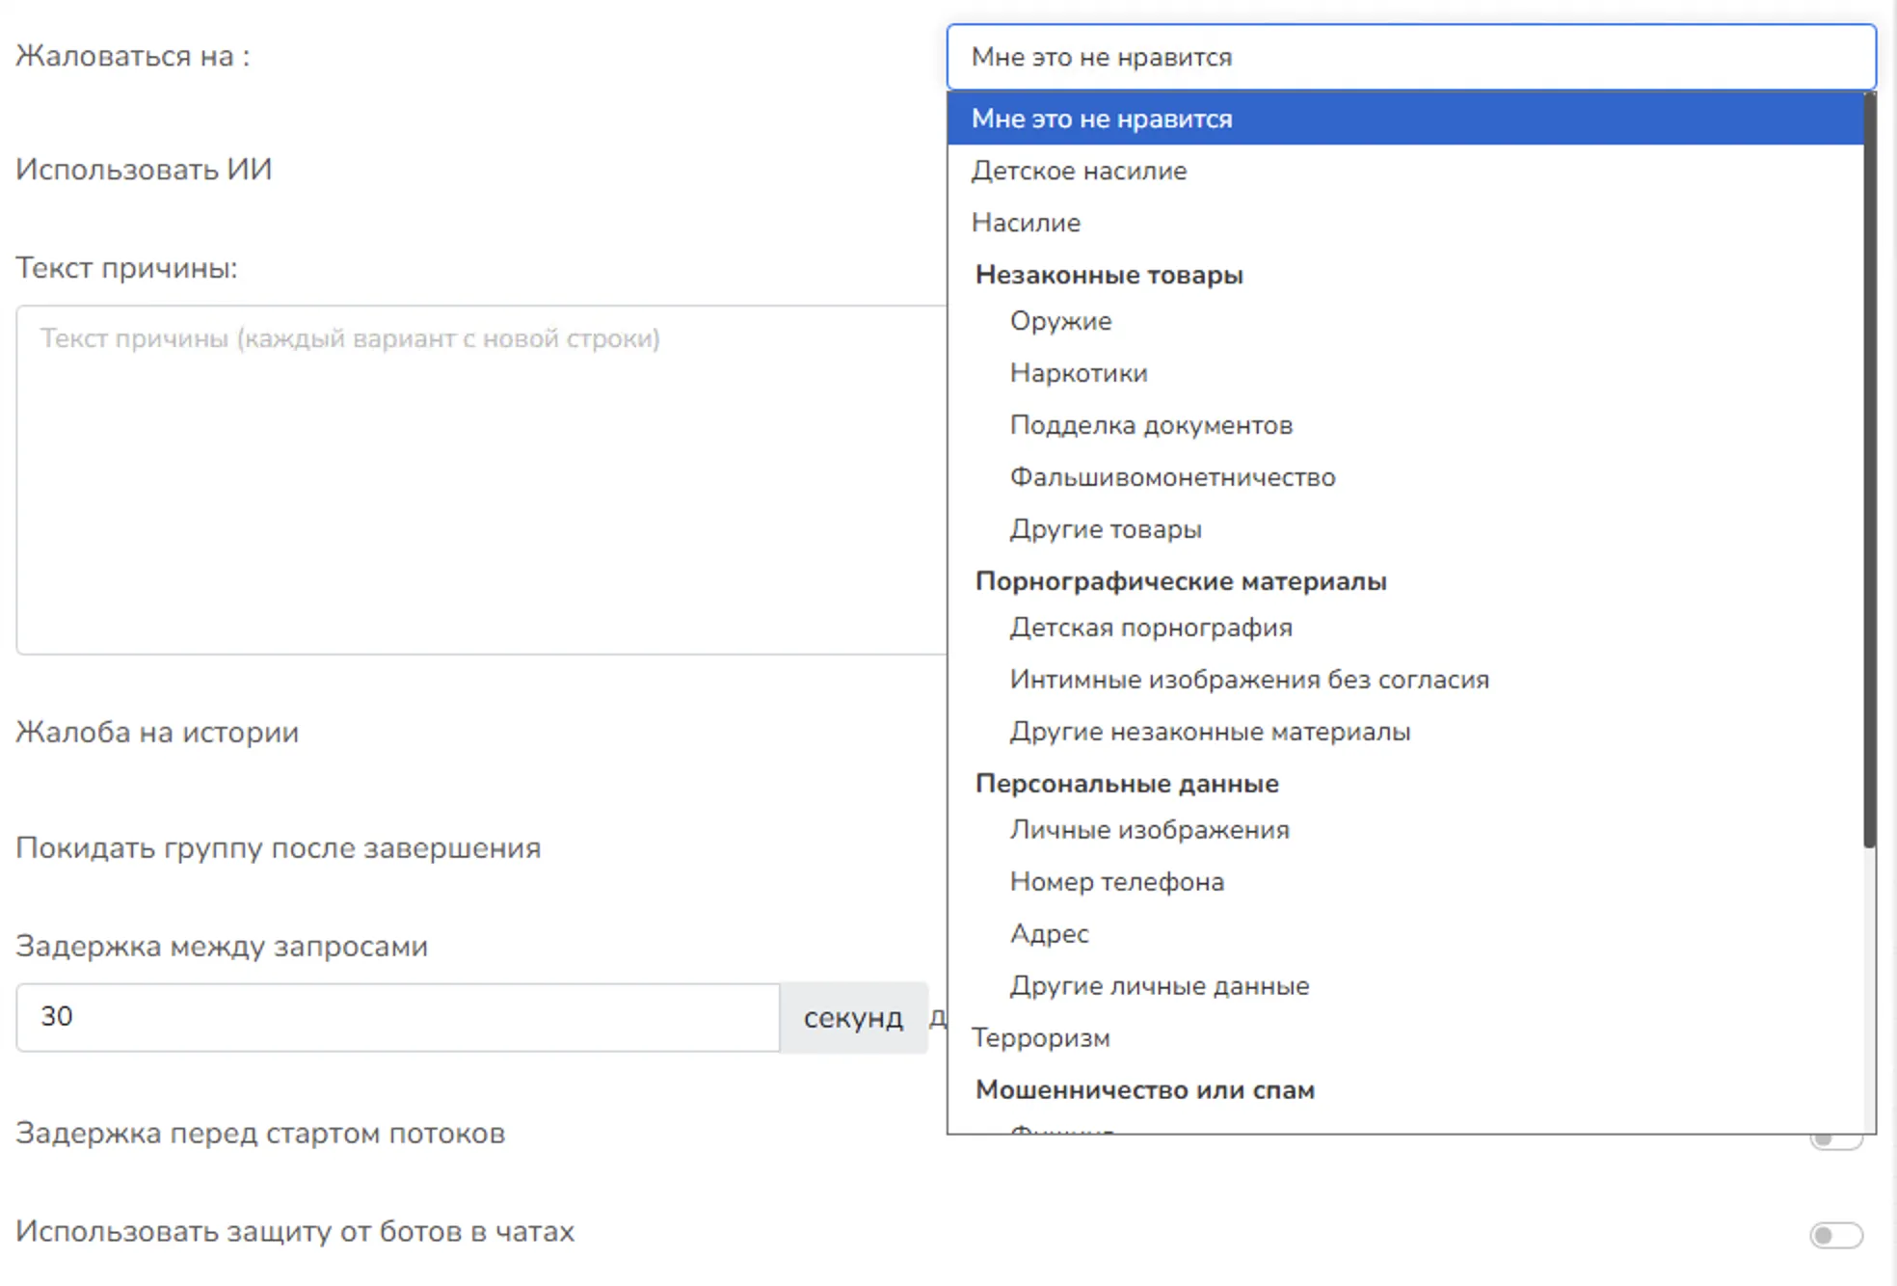The image size is (1897, 1286).
Task: Choose the "Насилие" report reason
Action: pyautogui.click(x=1025, y=223)
